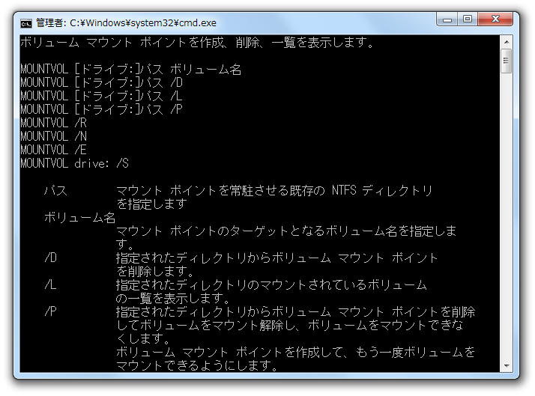Click the '/D' option label in descriptions

tap(50, 258)
